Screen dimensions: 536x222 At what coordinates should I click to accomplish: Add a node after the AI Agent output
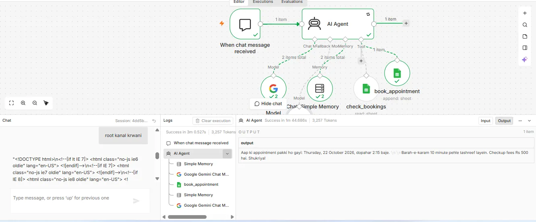coord(406,23)
